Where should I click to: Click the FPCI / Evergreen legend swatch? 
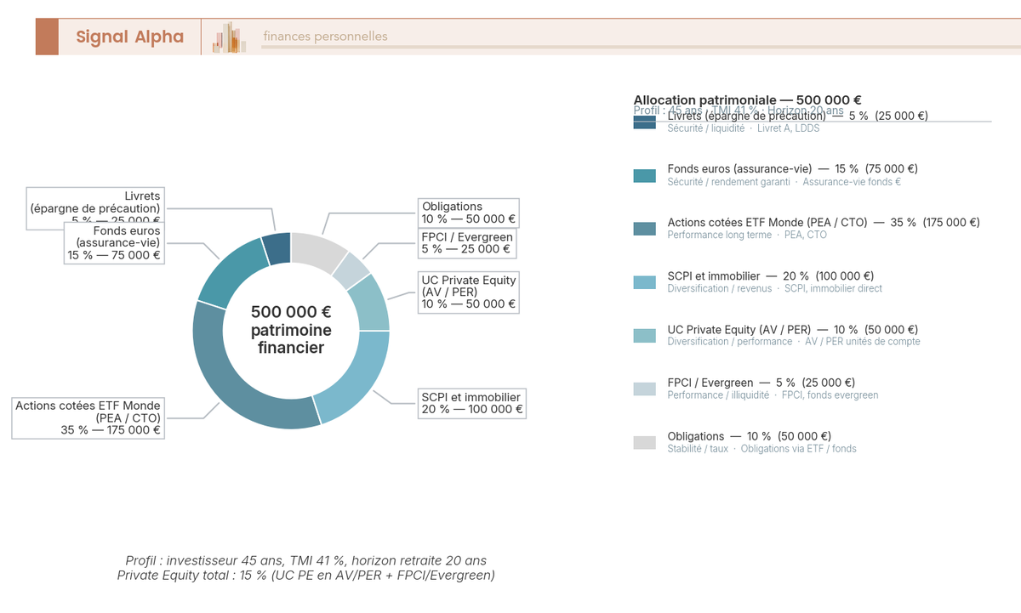point(644,389)
